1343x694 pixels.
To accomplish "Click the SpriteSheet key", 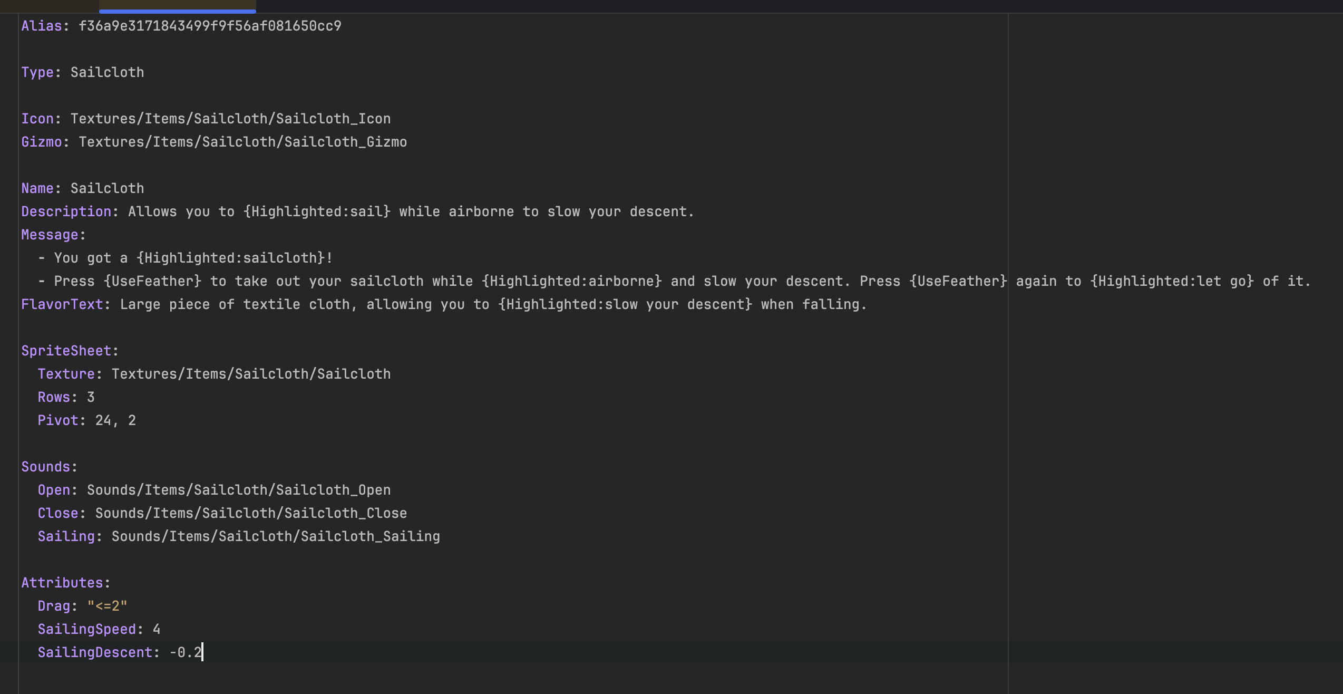I will pyautogui.click(x=66, y=351).
